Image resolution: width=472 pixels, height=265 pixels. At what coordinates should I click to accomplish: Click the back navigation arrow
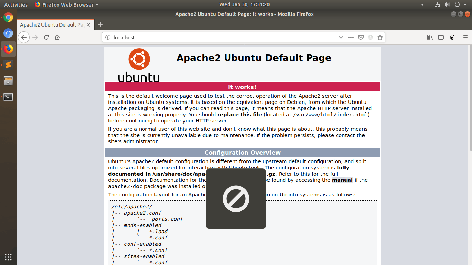pos(23,37)
